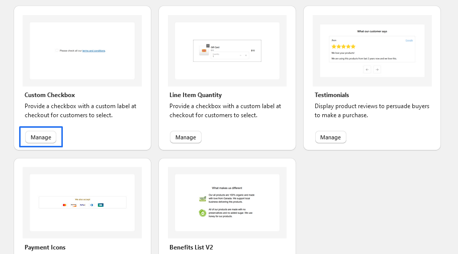Tick the terms and conditions preview checkbox
Image resolution: width=458 pixels, height=254 pixels.
coord(57,51)
